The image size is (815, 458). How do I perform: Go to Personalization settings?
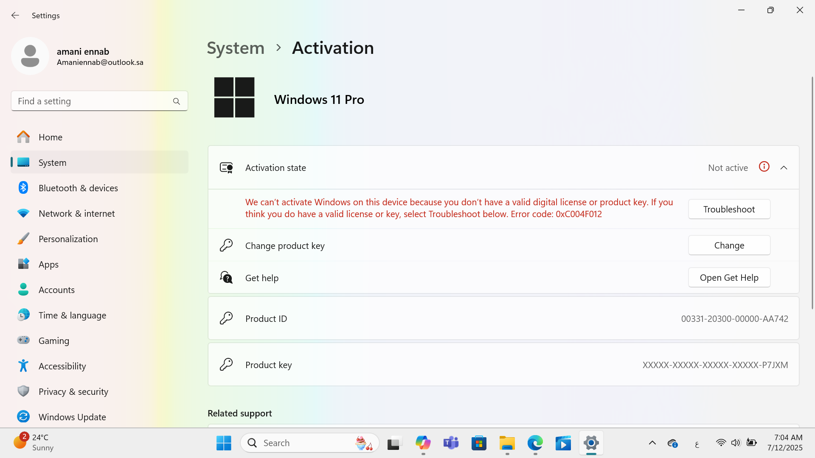(99, 239)
